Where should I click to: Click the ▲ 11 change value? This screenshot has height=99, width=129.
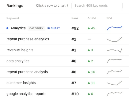pos(91,83)
